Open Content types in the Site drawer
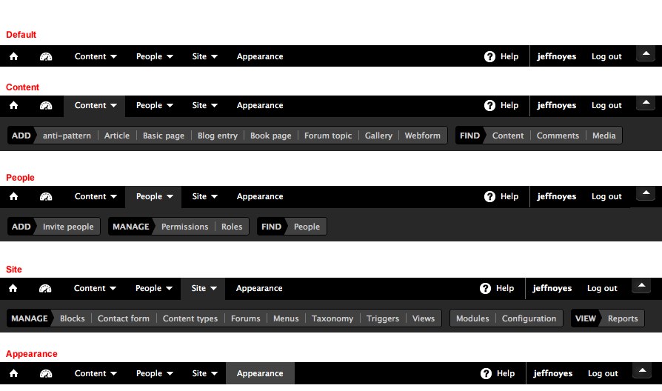The image size is (662, 391). (190, 318)
